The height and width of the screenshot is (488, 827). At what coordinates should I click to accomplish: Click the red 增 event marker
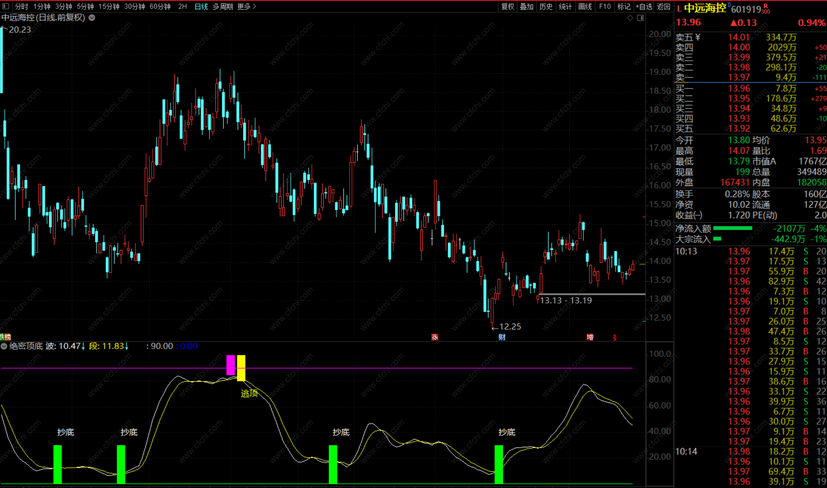590,337
